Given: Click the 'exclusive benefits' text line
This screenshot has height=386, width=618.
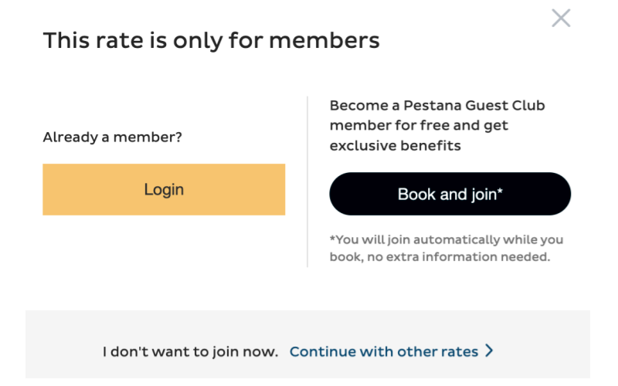Looking at the screenshot, I should (x=395, y=145).
